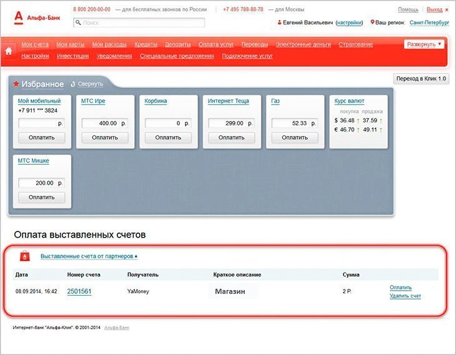Click the star icon beside Избранное
This screenshot has width=456, height=355.
tap(16, 84)
